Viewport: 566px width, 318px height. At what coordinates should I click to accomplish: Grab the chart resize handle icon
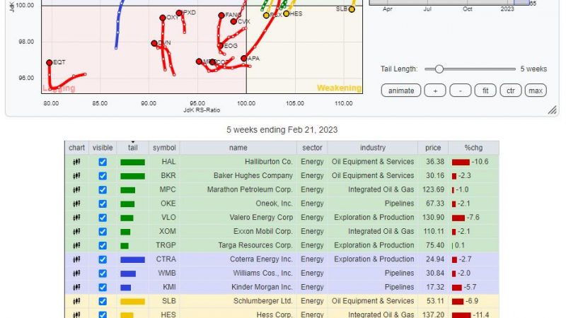(553, 110)
